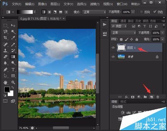The width and height of the screenshot is (167, 131).
Task: Open the 文件(F) menu
Action: click(x=17, y=4)
